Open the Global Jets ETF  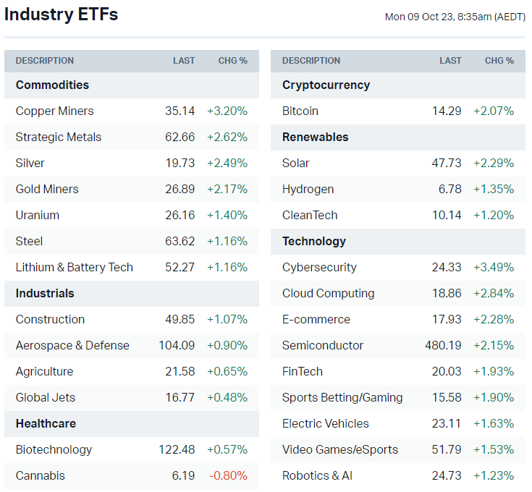pos(46,397)
